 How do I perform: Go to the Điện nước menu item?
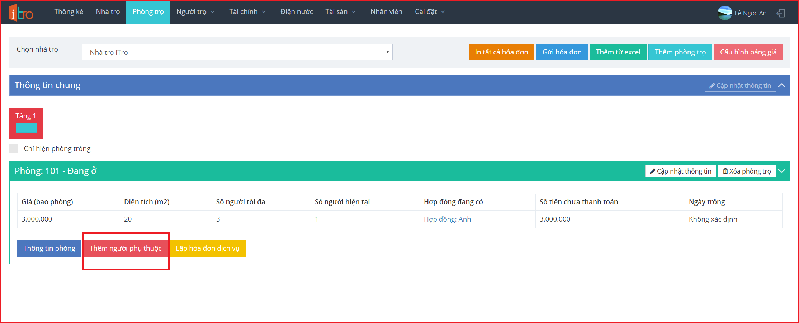pyautogui.click(x=296, y=12)
